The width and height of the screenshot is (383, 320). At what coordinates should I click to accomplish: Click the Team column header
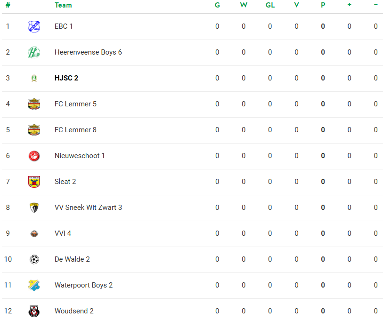[x=63, y=5]
